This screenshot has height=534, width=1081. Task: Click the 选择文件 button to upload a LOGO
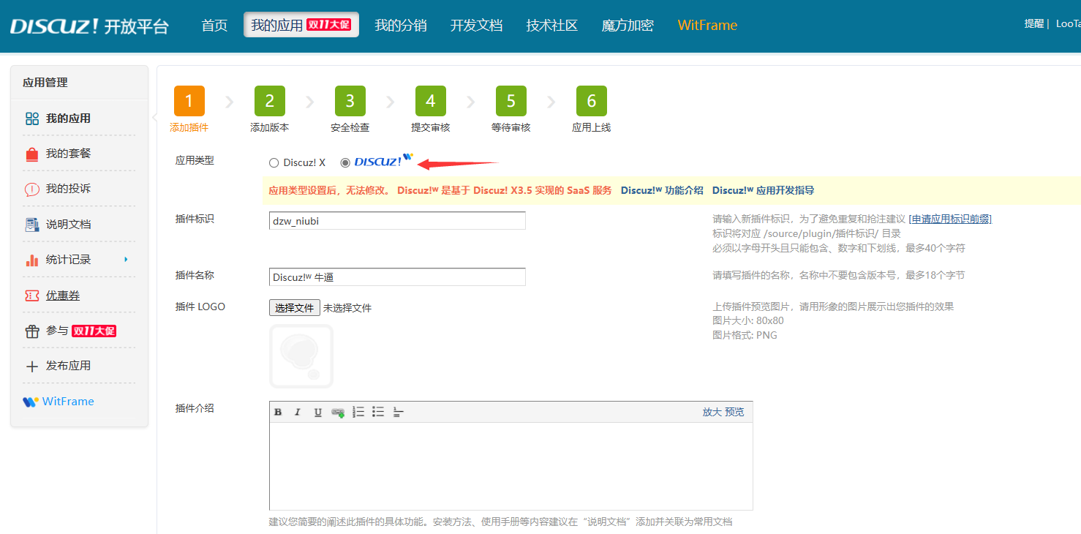coord(294,307)
